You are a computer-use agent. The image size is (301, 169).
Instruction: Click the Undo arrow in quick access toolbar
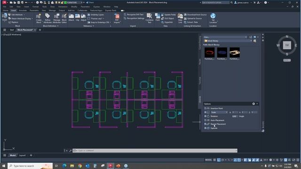point(26,2)
